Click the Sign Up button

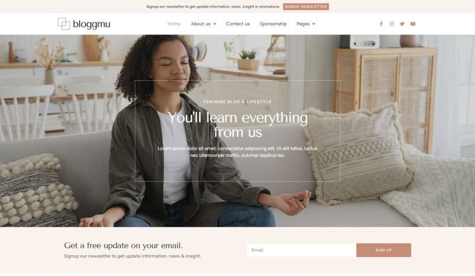point(384,250)
